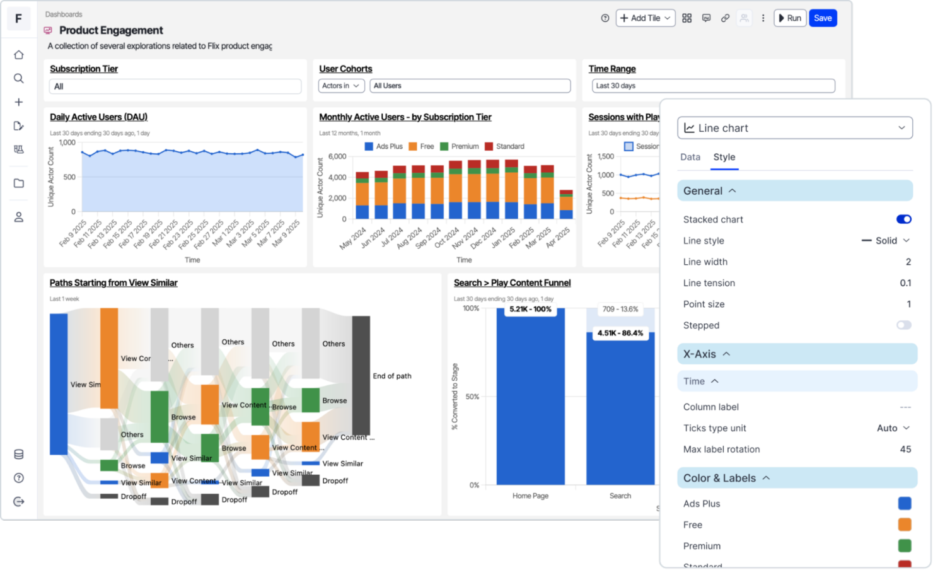Select the Search icon in the sidebar
Viewport: 933px width, 570px height.
(19, 78)
